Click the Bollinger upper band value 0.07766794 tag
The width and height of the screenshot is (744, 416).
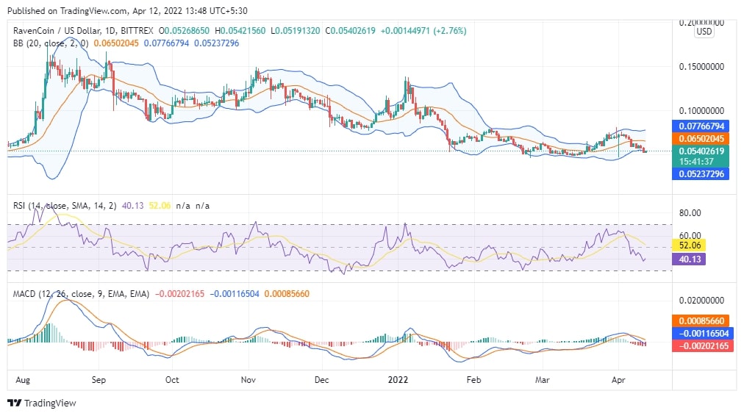pyautogui.click(x=701, y=126)
